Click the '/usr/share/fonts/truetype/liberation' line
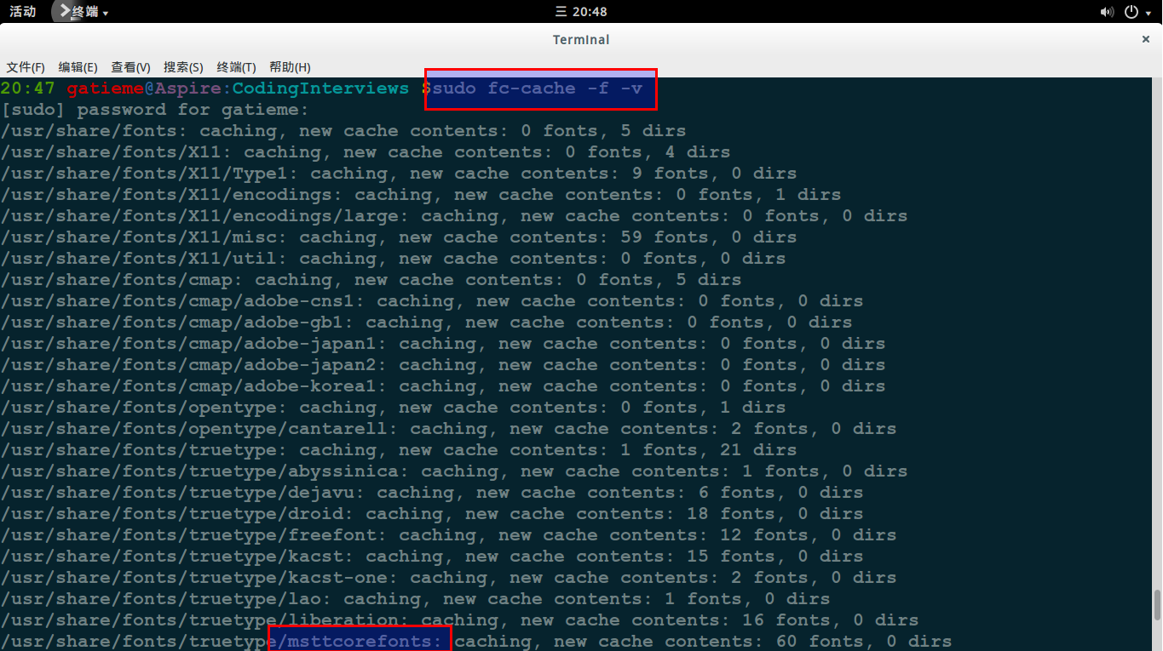The width and height of the screenshot is (1163, 651). [460, 620]
